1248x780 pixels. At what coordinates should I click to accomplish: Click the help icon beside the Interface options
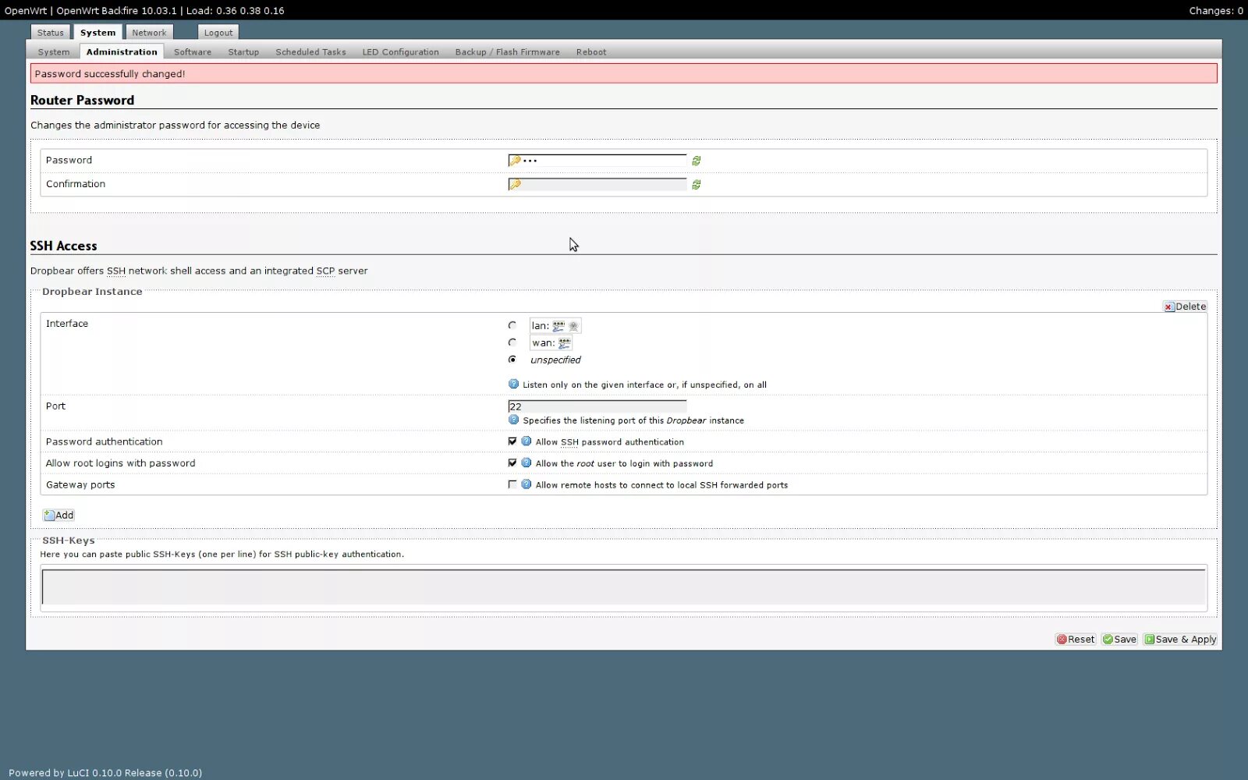514,384
